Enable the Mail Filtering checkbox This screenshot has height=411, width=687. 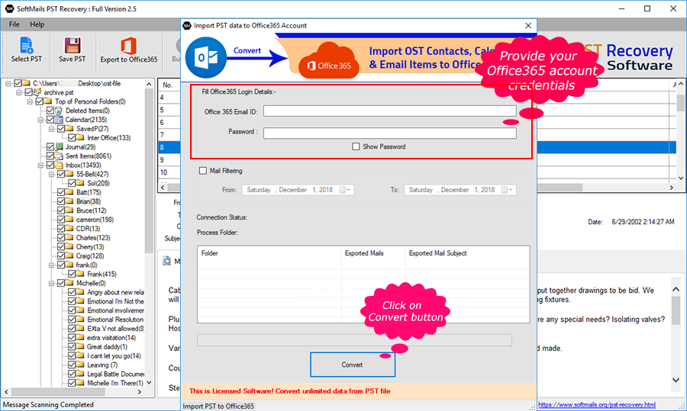point(203,171)
